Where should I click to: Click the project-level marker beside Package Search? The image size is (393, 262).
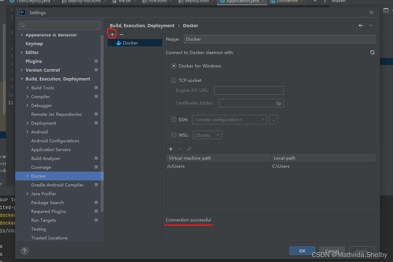(x=96, y=202)
